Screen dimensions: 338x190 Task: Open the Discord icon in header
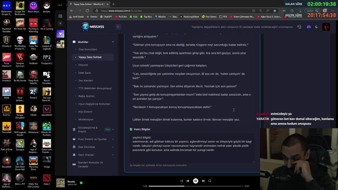pos(309,27)
